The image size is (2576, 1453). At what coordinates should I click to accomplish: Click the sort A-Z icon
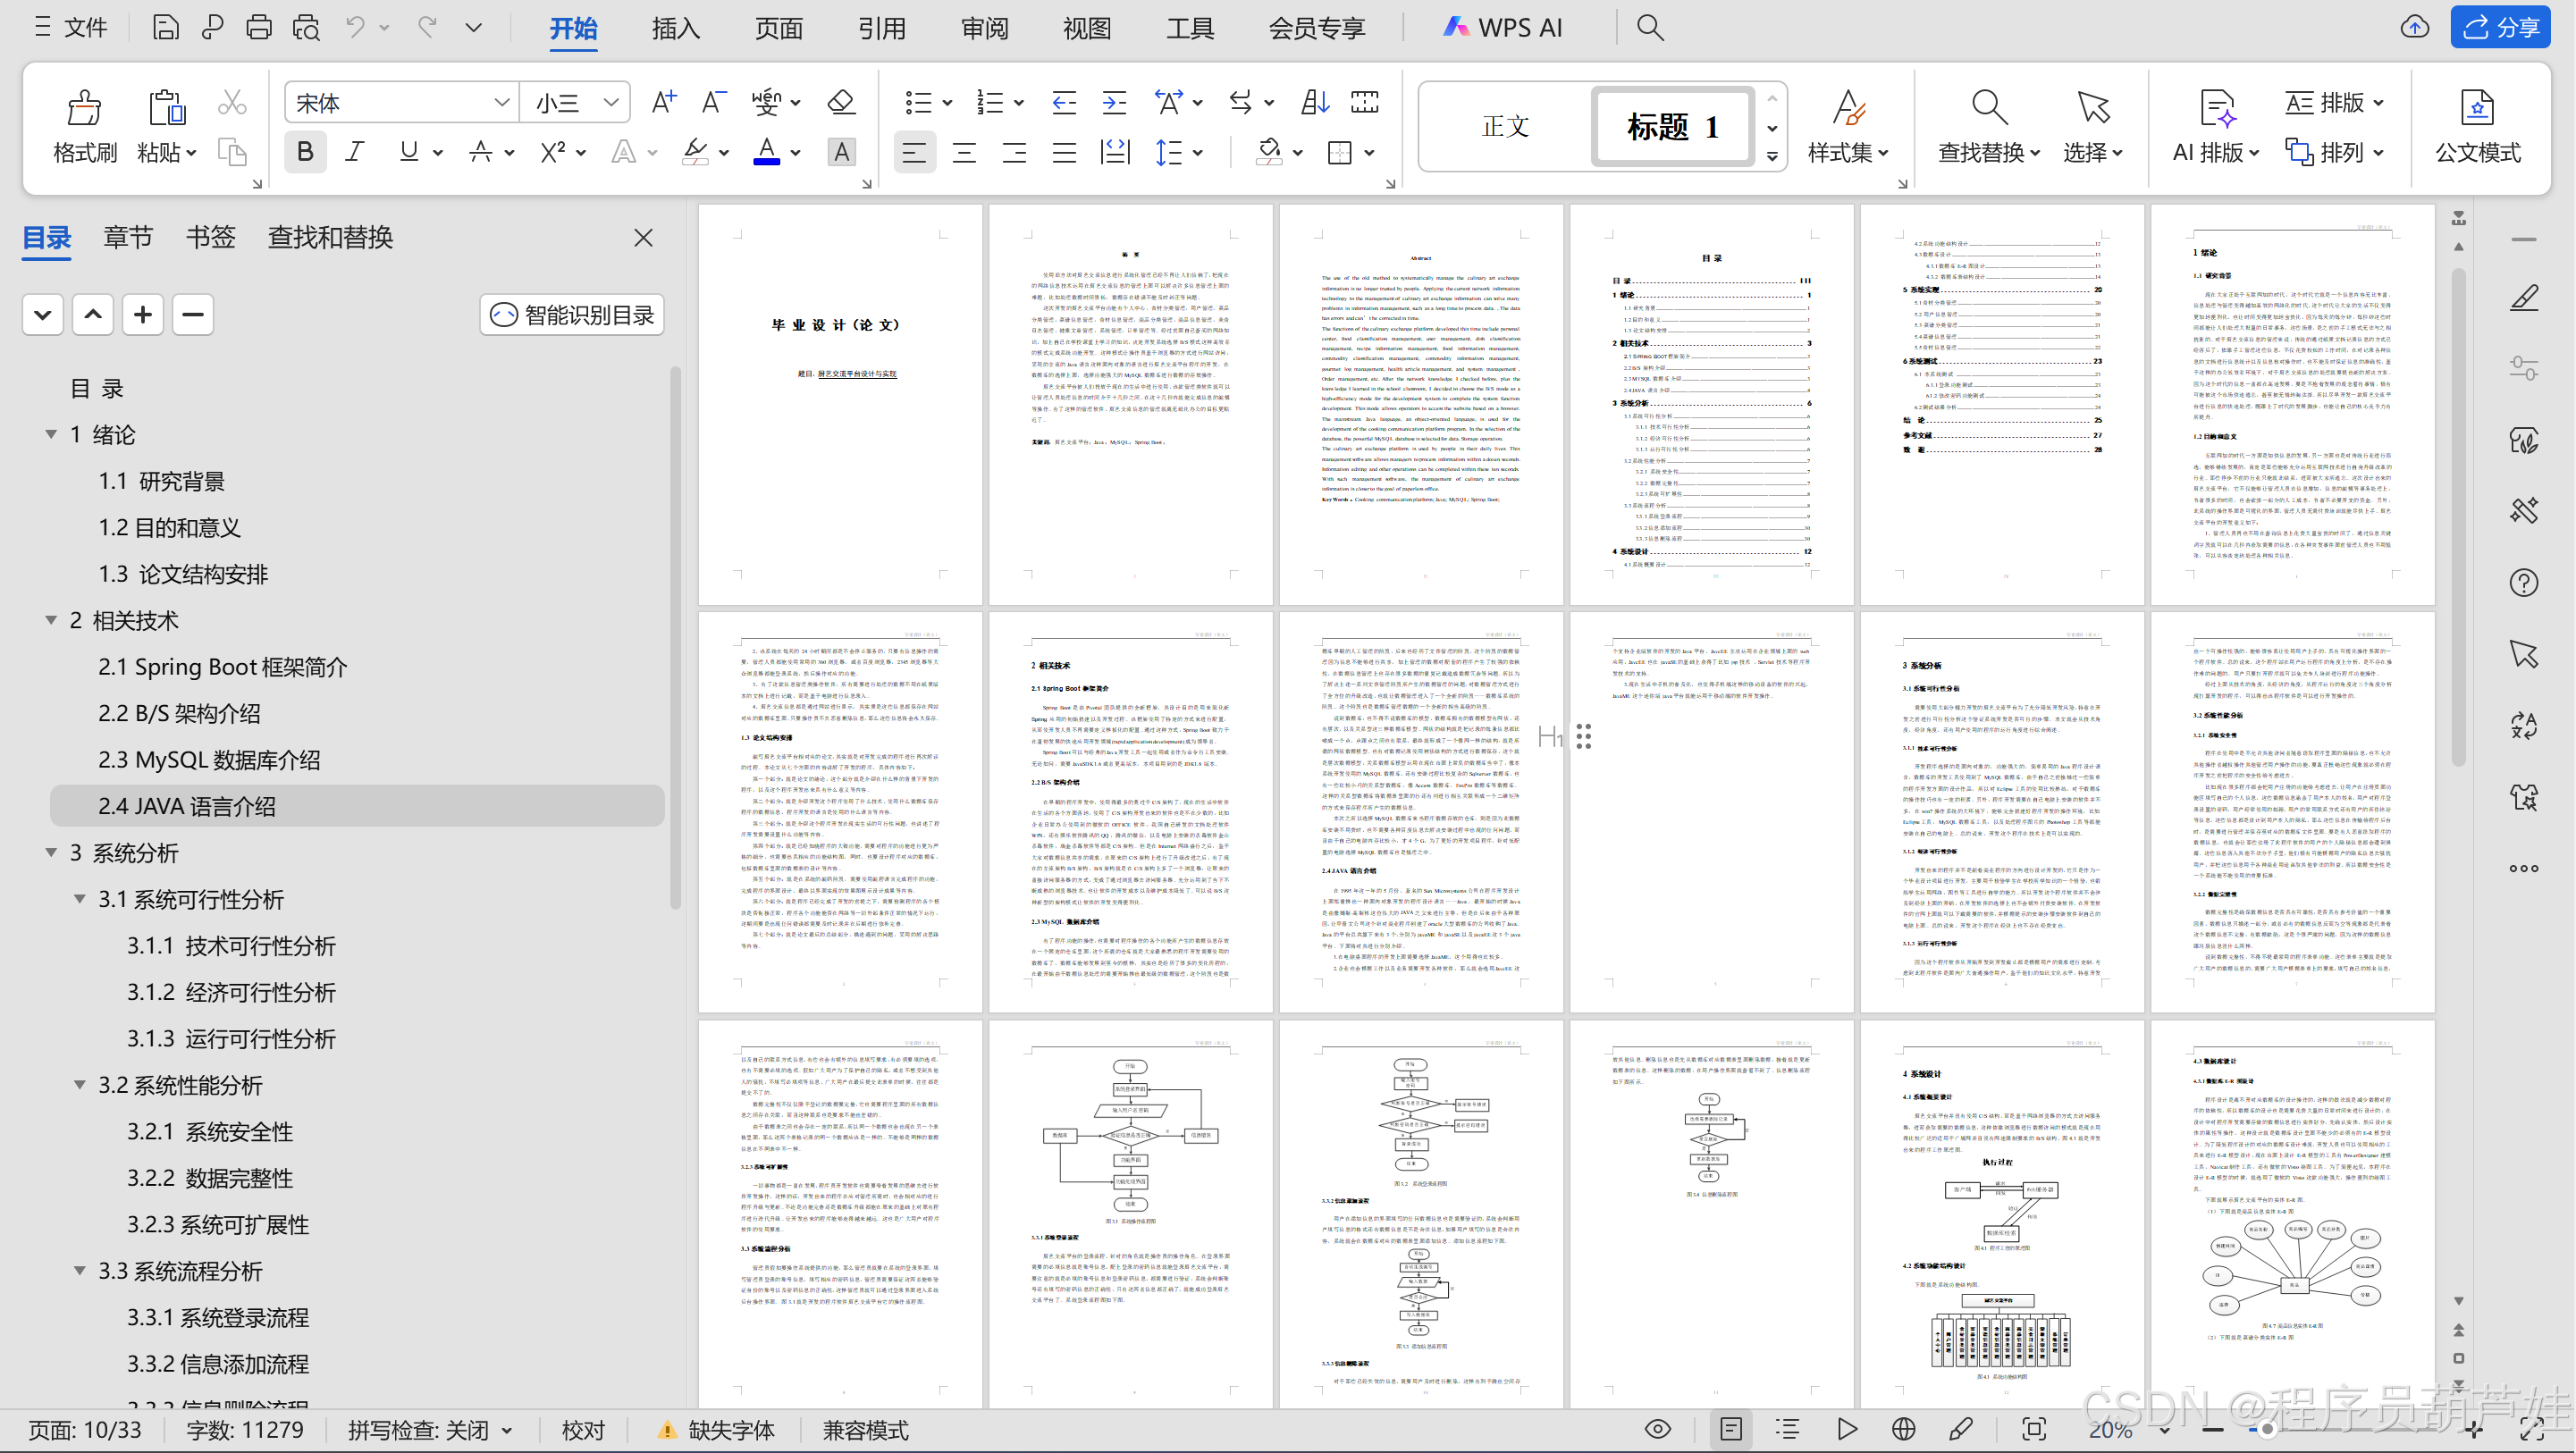[x=1314, y=102]
